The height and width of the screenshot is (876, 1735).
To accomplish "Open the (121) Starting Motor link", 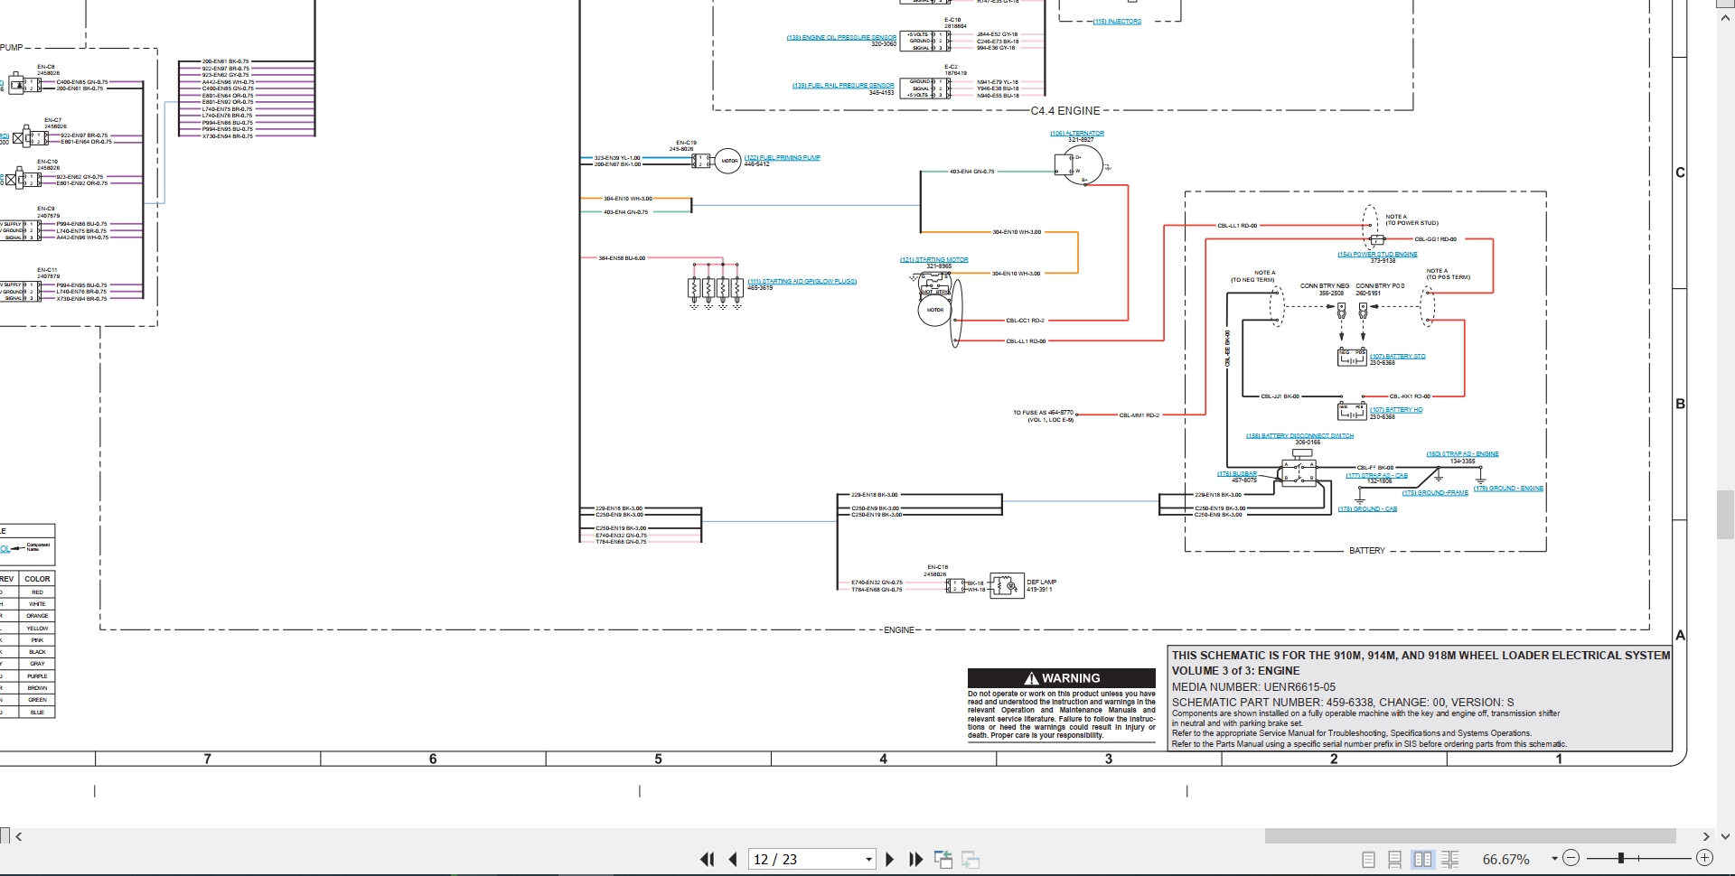I will [933, 260].
